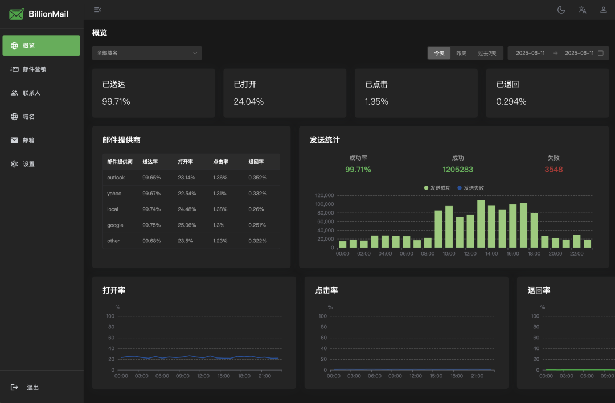Click the 发送统计 panel heading
This screenshot has height=403, width=615.
(325, 140)
